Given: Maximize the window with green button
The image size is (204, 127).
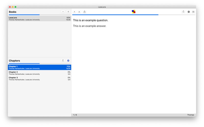Looking at the screenshot, I should pyautogui.click(x=16, y=7).
